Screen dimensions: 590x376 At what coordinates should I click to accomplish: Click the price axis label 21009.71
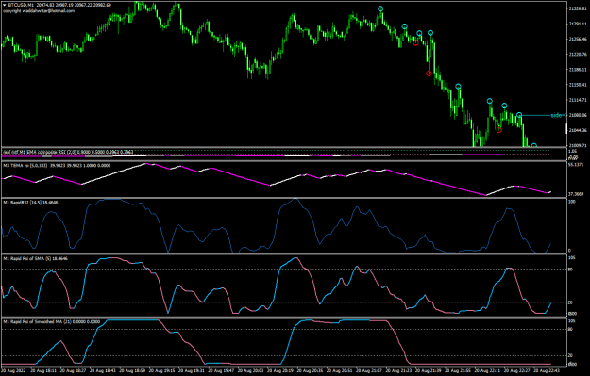click(578, 145)
